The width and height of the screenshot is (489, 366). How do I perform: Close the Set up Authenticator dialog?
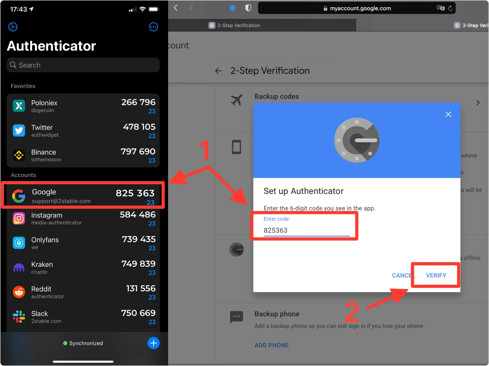point(448,114)
